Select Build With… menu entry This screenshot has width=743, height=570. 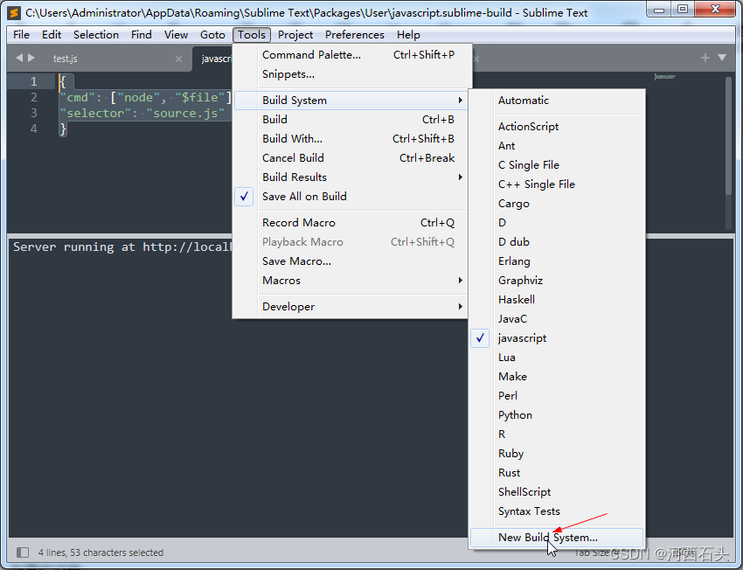(x=351, y=139)
